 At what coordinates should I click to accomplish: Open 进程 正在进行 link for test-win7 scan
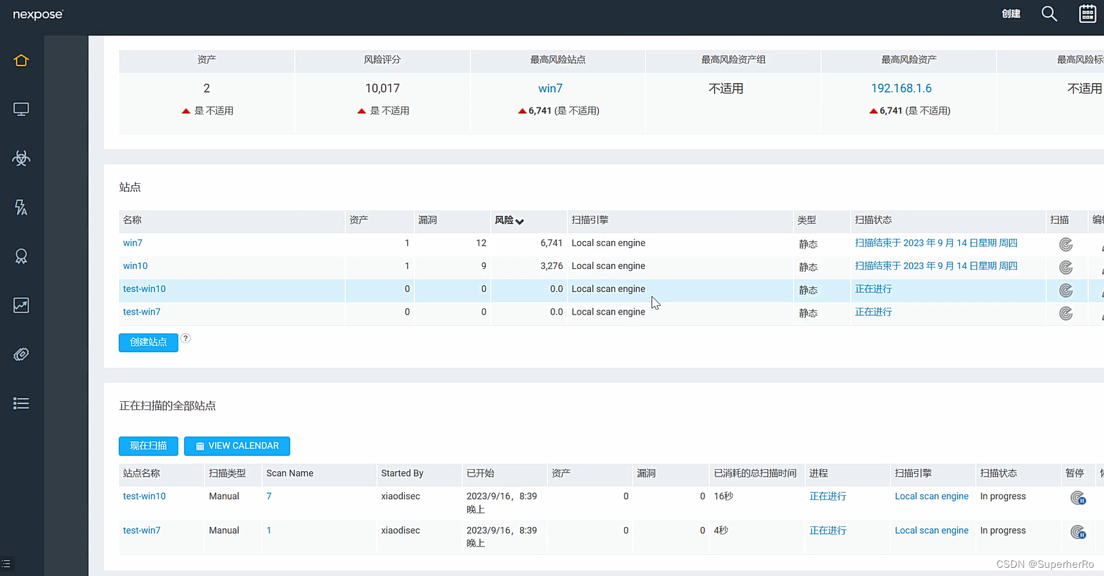(828, 530)
